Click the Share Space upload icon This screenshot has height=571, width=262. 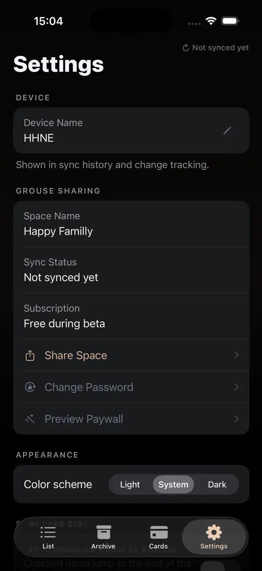click(30, 355)
